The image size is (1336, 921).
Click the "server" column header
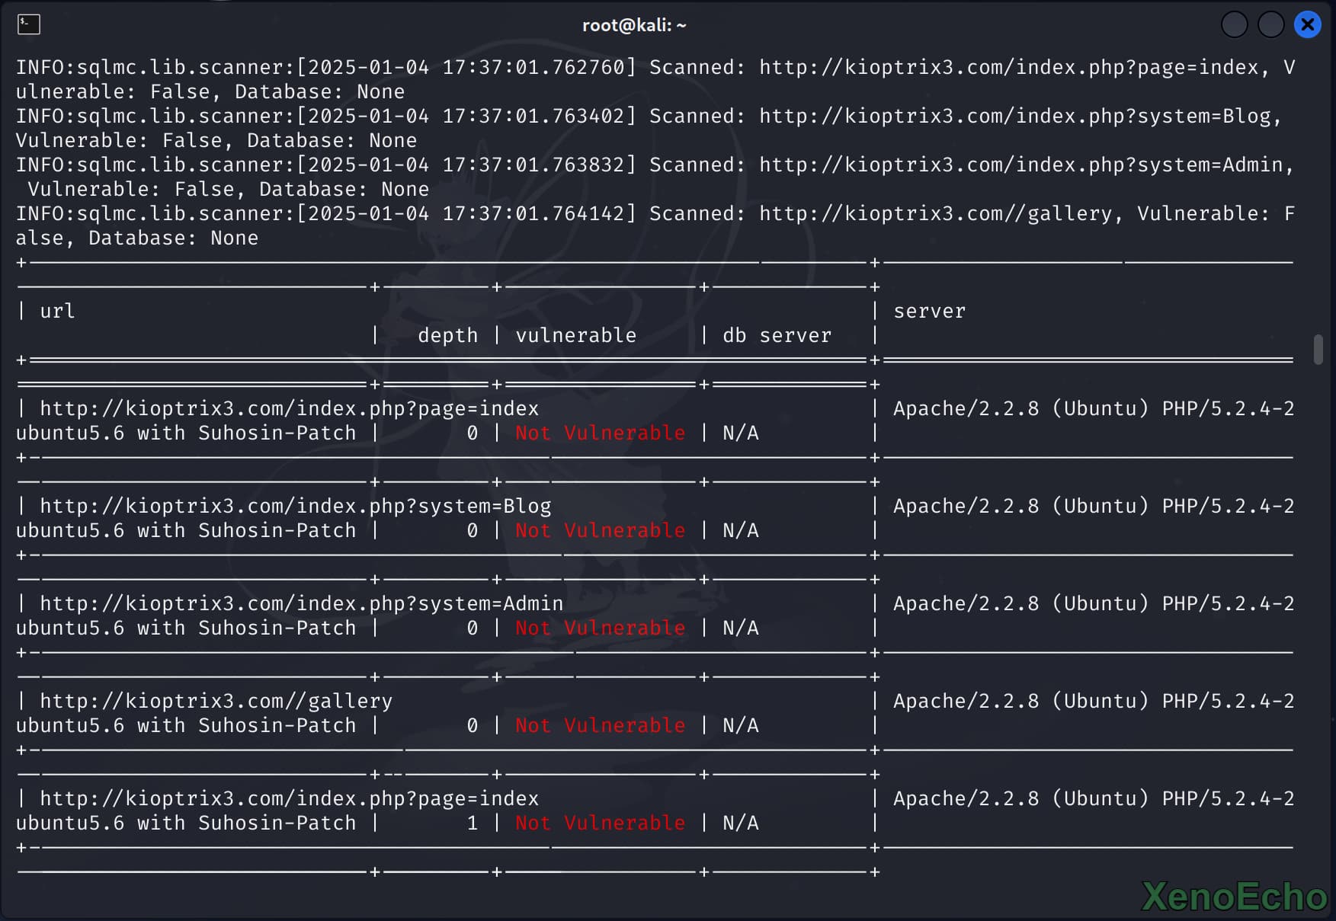[929, 312]
